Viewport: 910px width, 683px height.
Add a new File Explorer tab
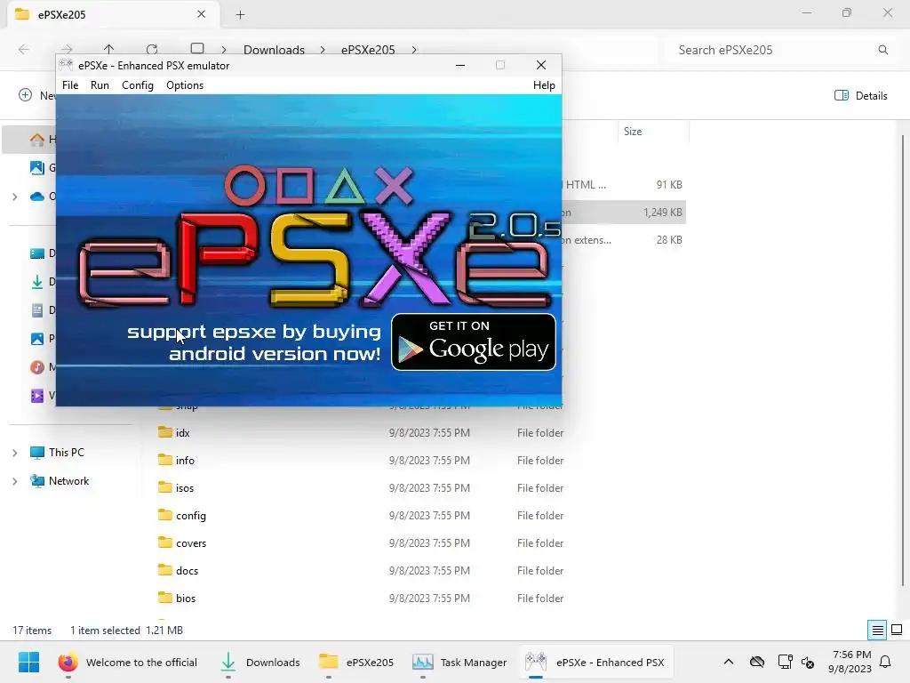pos(240,14)
